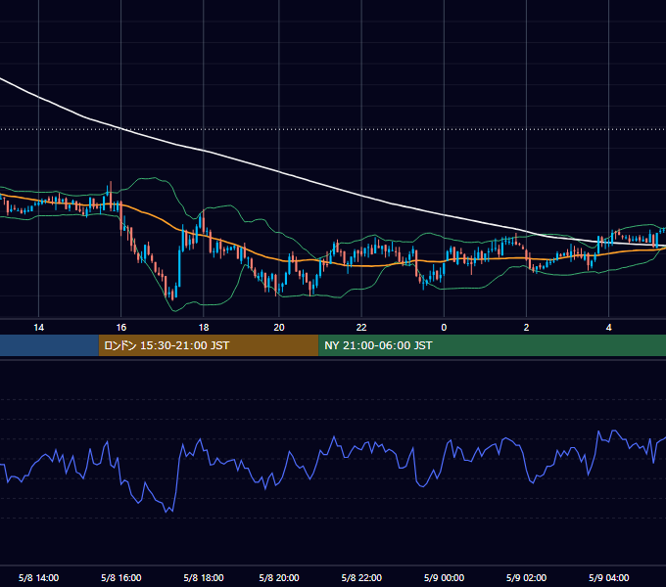Click the 2 hour axis label
The height and width of the screenshot is (587, 666).
tap(526, 328)
